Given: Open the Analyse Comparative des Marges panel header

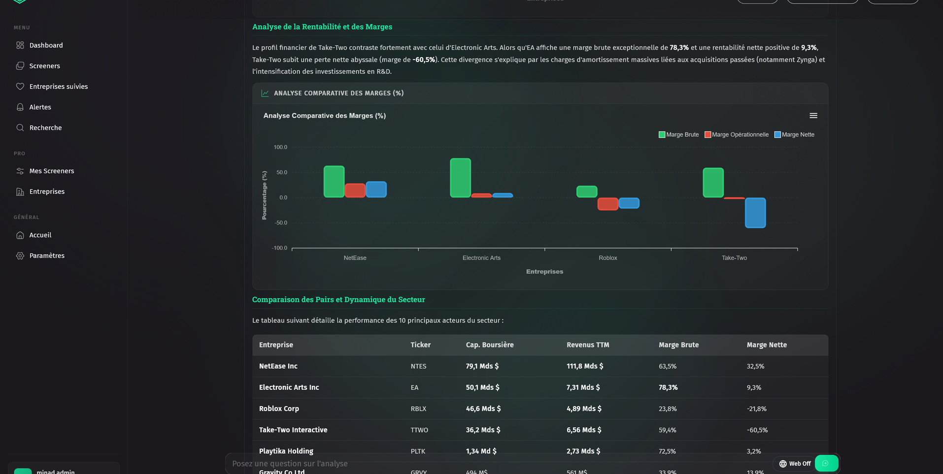Looking at the screenshot, I should [338, 93].
